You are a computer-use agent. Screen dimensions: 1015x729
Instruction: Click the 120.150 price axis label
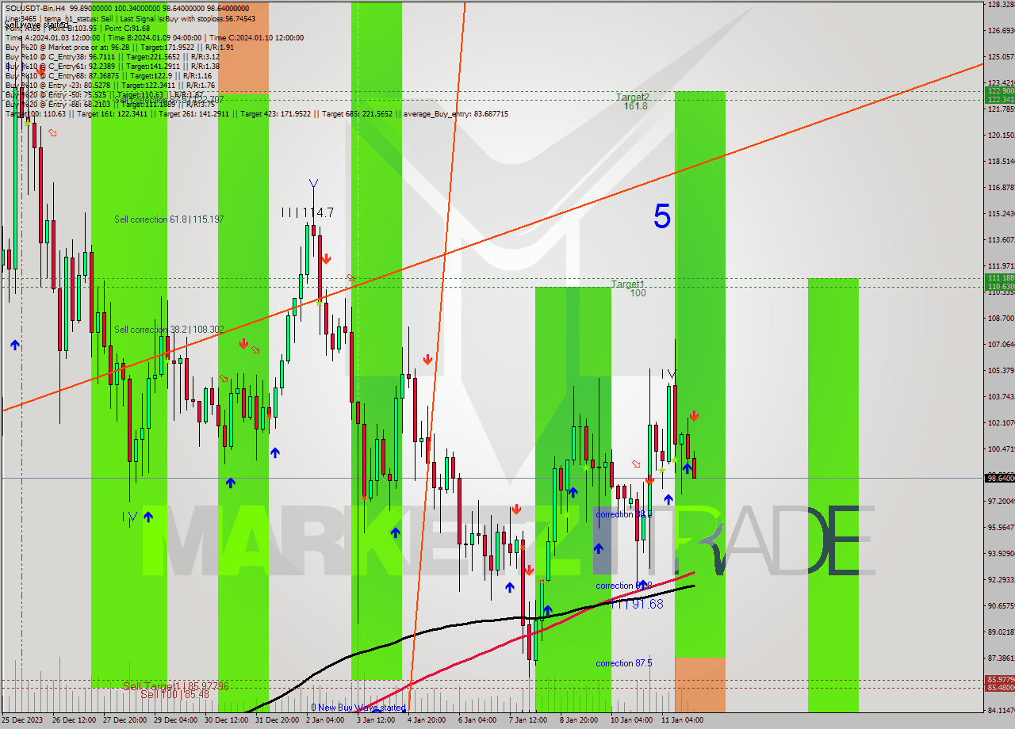coord(1001,135)
